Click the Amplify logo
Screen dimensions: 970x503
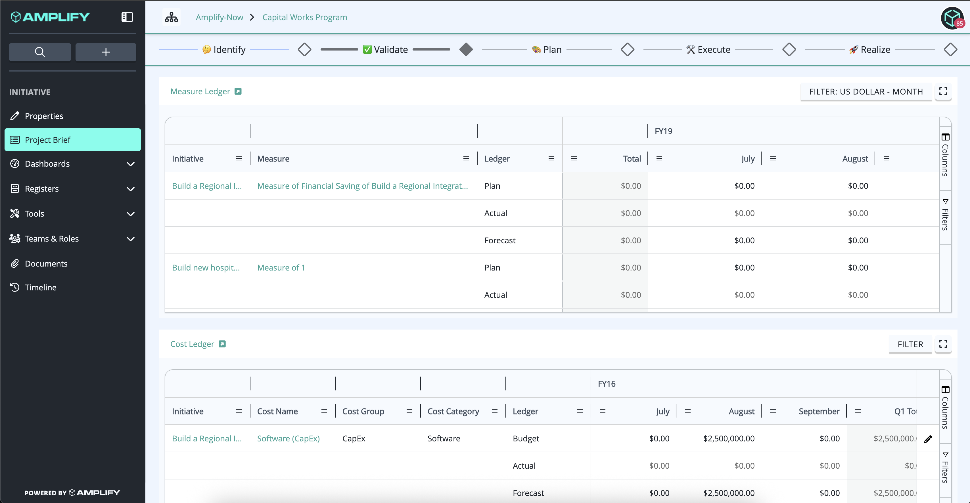[x=50, y=17]
